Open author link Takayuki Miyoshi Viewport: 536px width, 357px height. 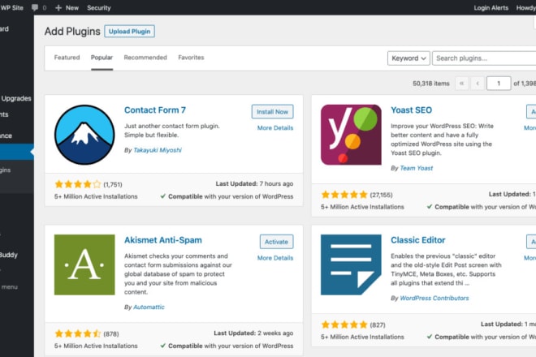coord(158,150)
